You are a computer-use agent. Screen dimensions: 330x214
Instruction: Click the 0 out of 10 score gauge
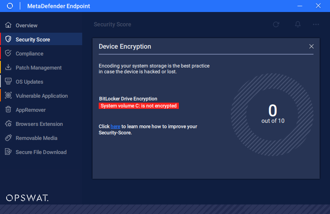click(x=273, y=115)
